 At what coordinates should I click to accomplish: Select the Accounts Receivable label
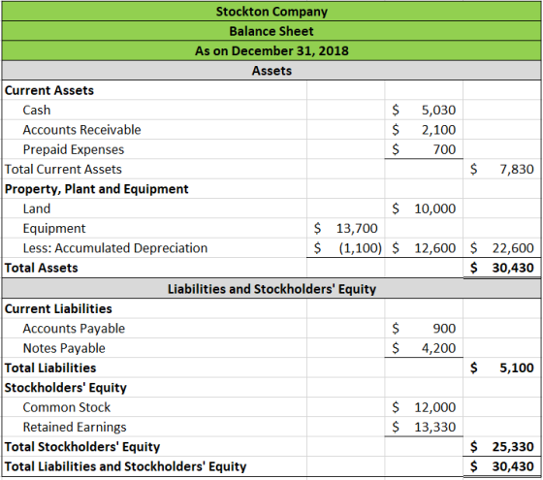pos(81,130)
